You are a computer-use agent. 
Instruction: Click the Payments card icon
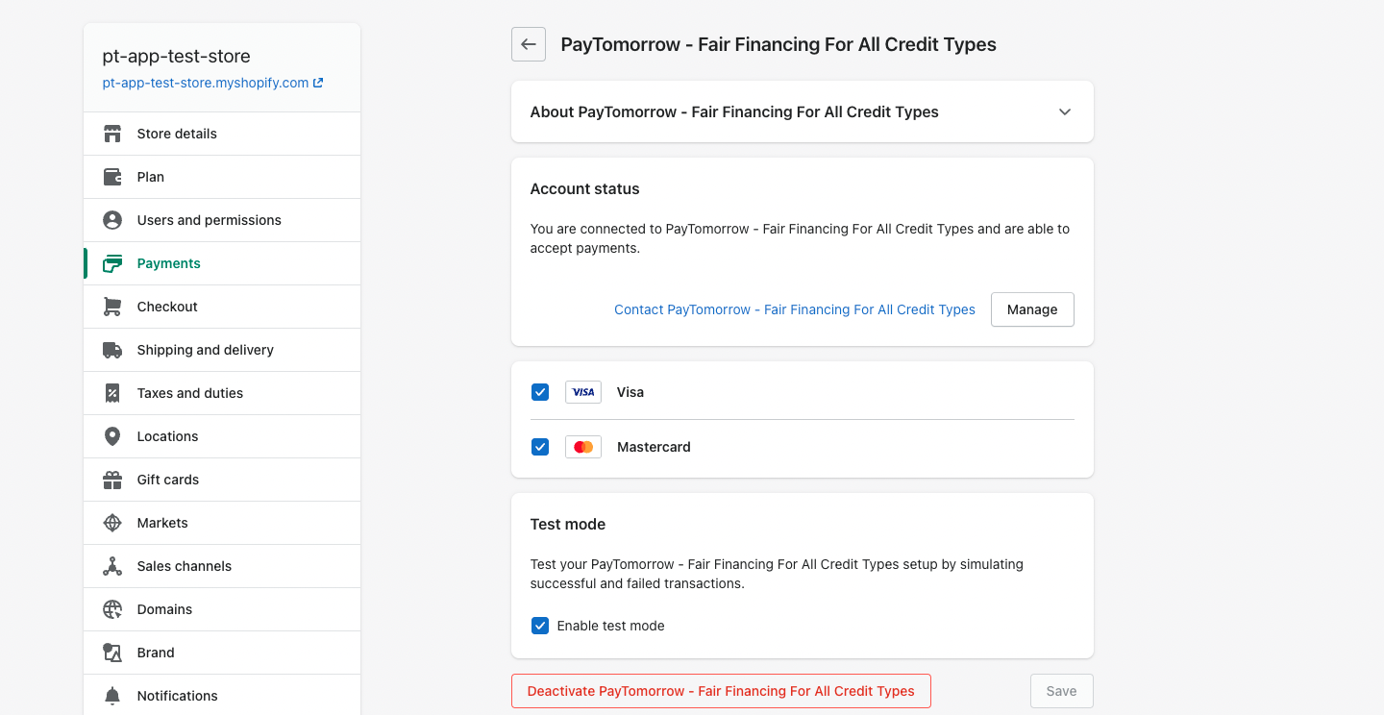112,263
